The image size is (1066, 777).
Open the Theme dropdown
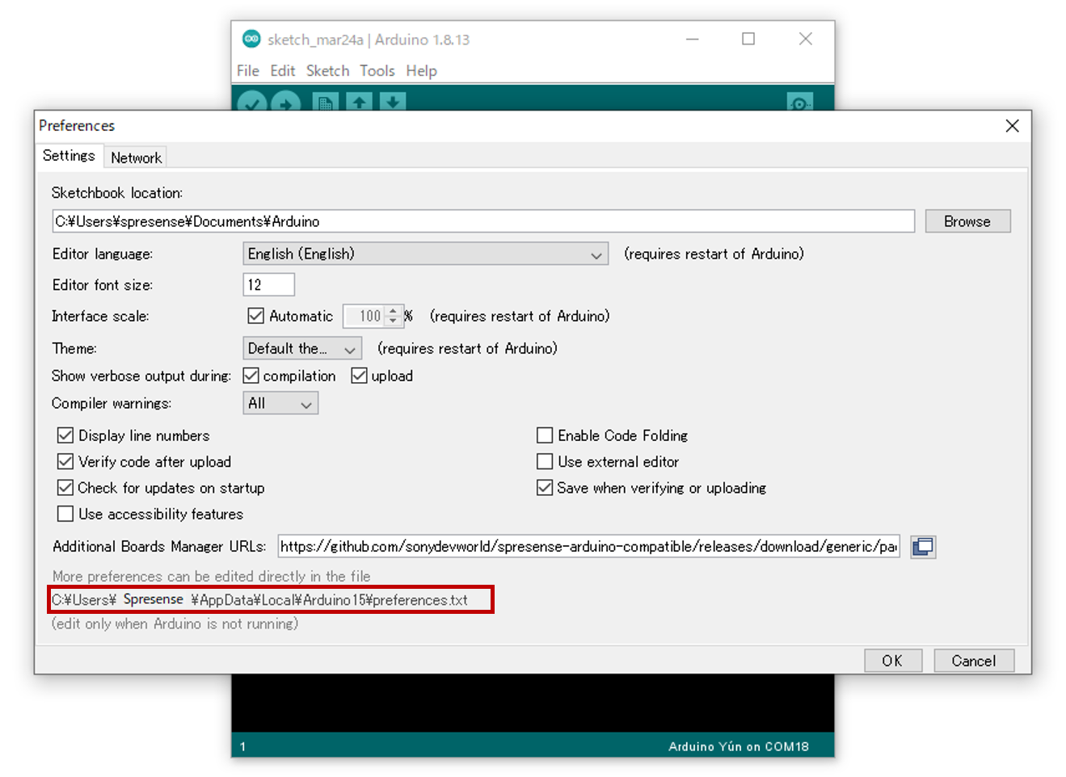[x=301, y=349]
